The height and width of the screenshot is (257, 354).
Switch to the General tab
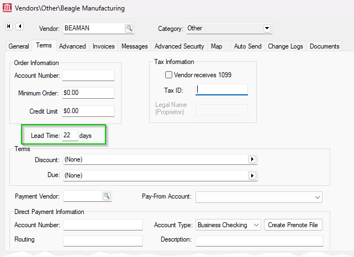(19, 46)
